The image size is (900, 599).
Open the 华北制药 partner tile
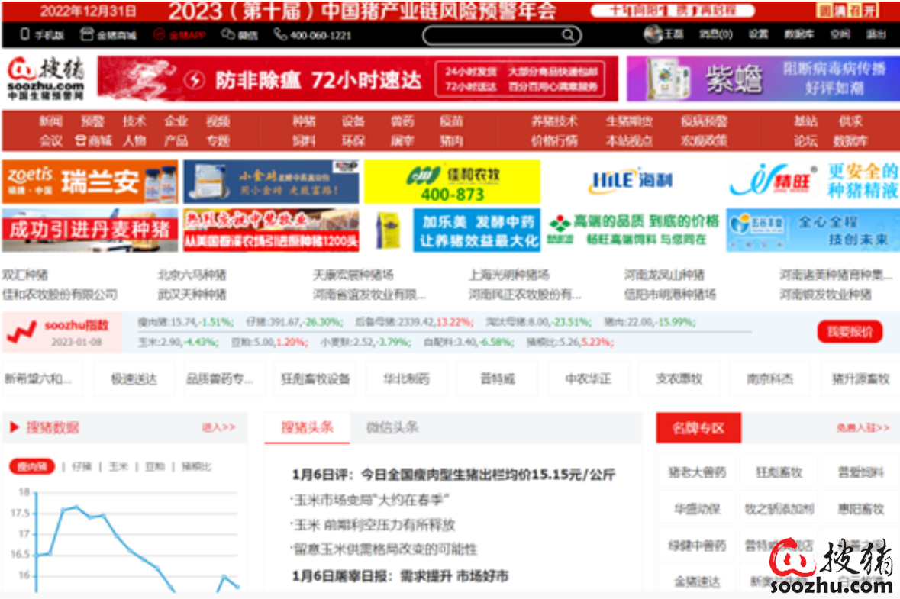coord(406,378)
